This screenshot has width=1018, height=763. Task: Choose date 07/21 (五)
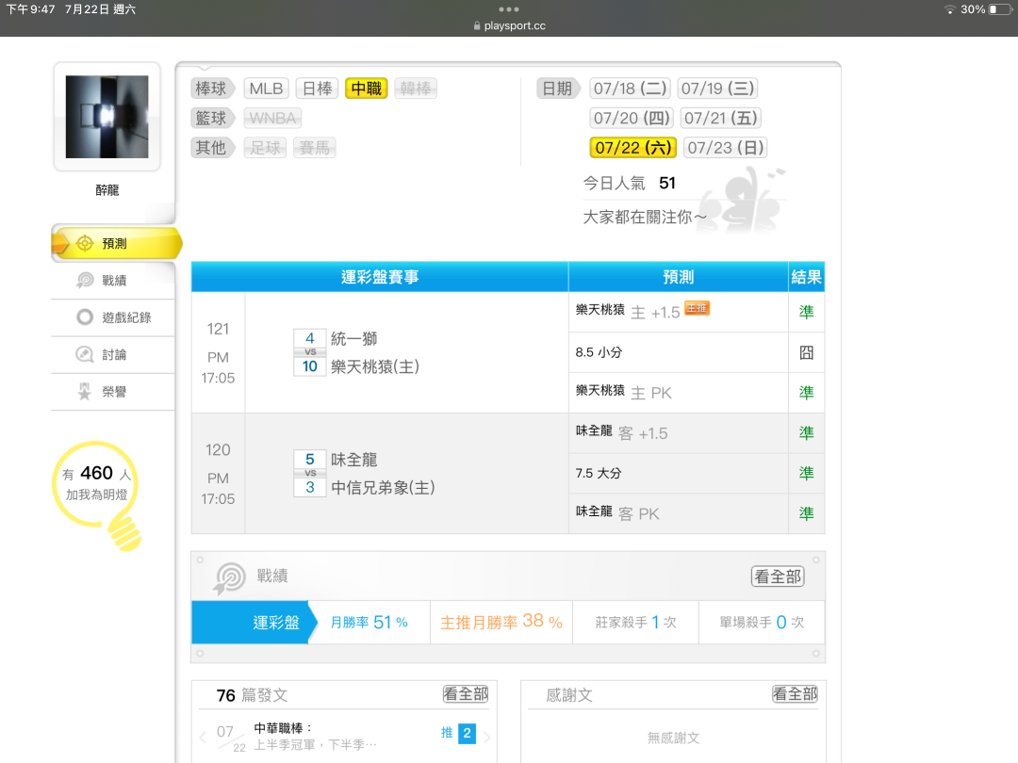click(x=721, y=118)
